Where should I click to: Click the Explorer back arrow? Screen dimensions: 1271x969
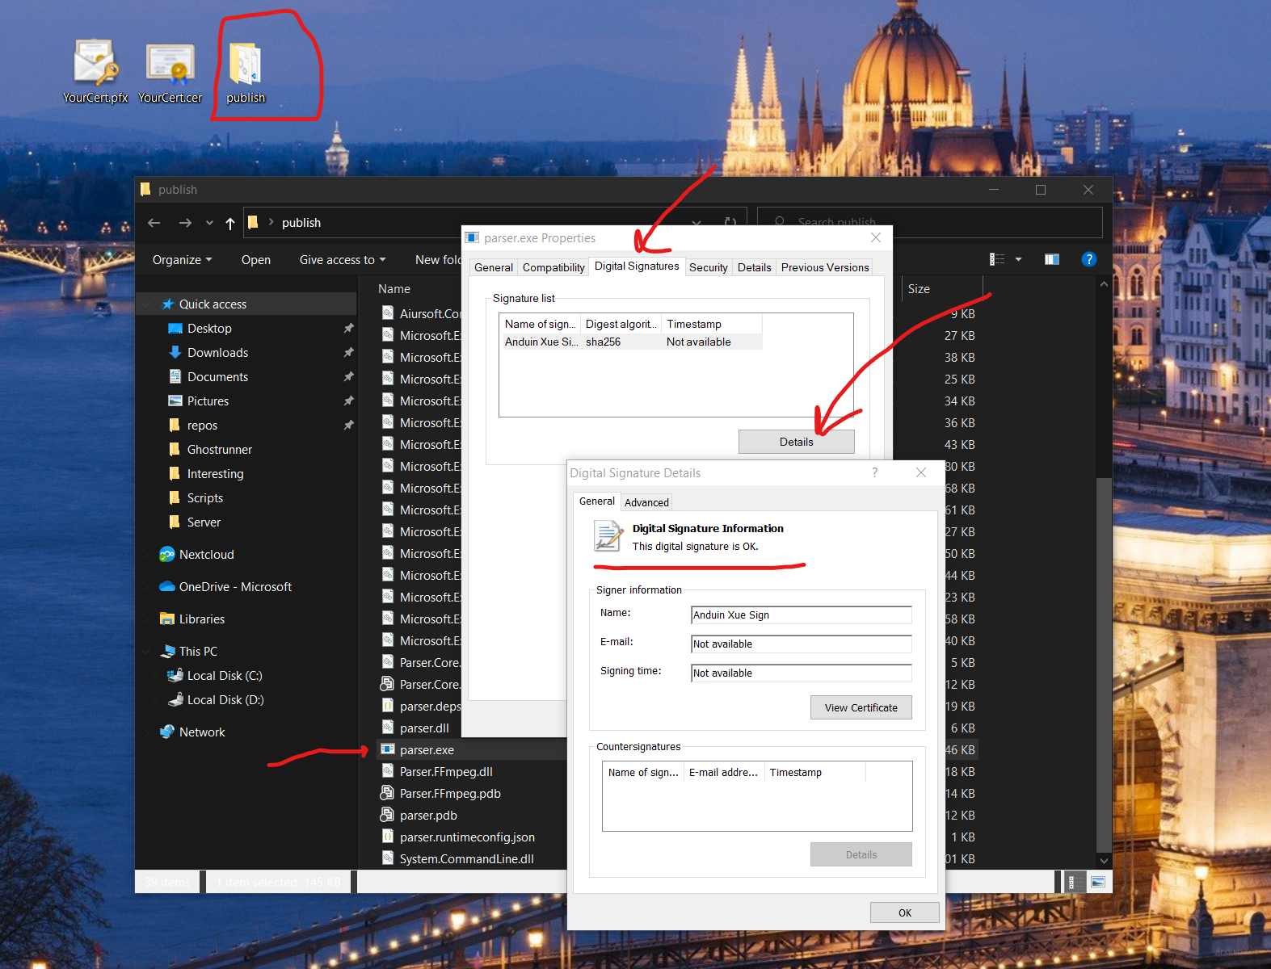coord(154,223)
